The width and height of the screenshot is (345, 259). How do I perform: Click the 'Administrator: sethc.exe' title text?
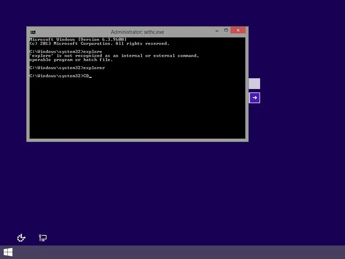click(x=137, y=32)
